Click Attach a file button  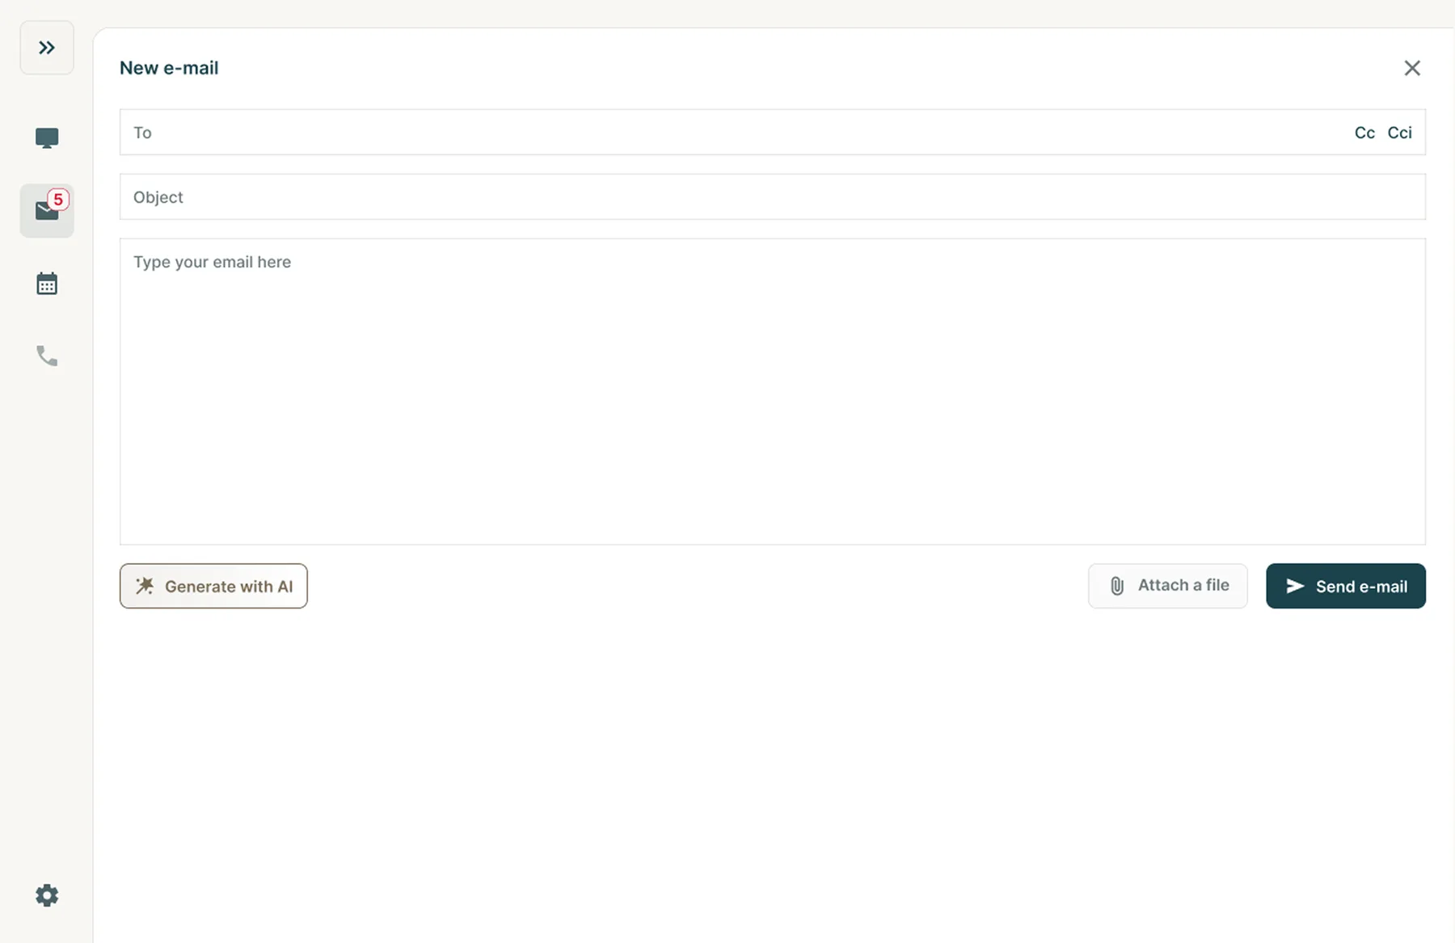1167,586
